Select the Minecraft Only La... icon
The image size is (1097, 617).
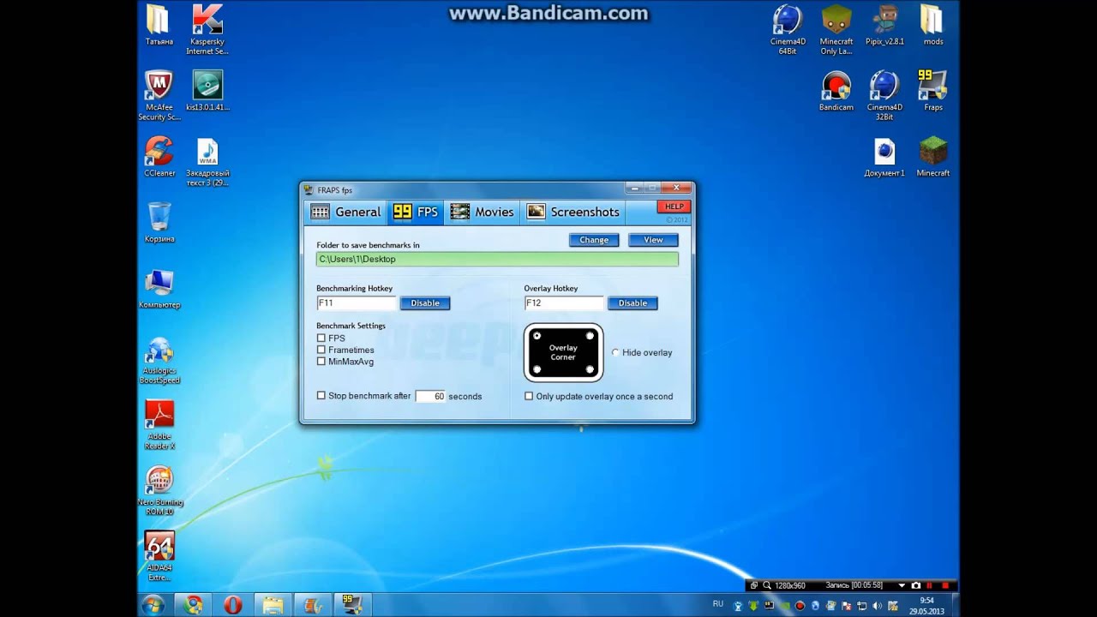pos(836,29)
